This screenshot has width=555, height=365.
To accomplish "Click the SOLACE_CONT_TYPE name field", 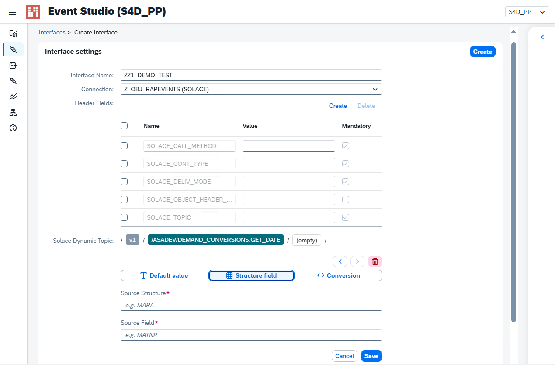I will click(x=189, y=164).
